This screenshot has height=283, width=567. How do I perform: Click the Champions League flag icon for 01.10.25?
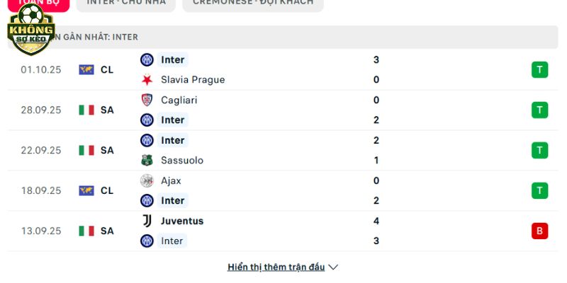[x=86, y=69]
